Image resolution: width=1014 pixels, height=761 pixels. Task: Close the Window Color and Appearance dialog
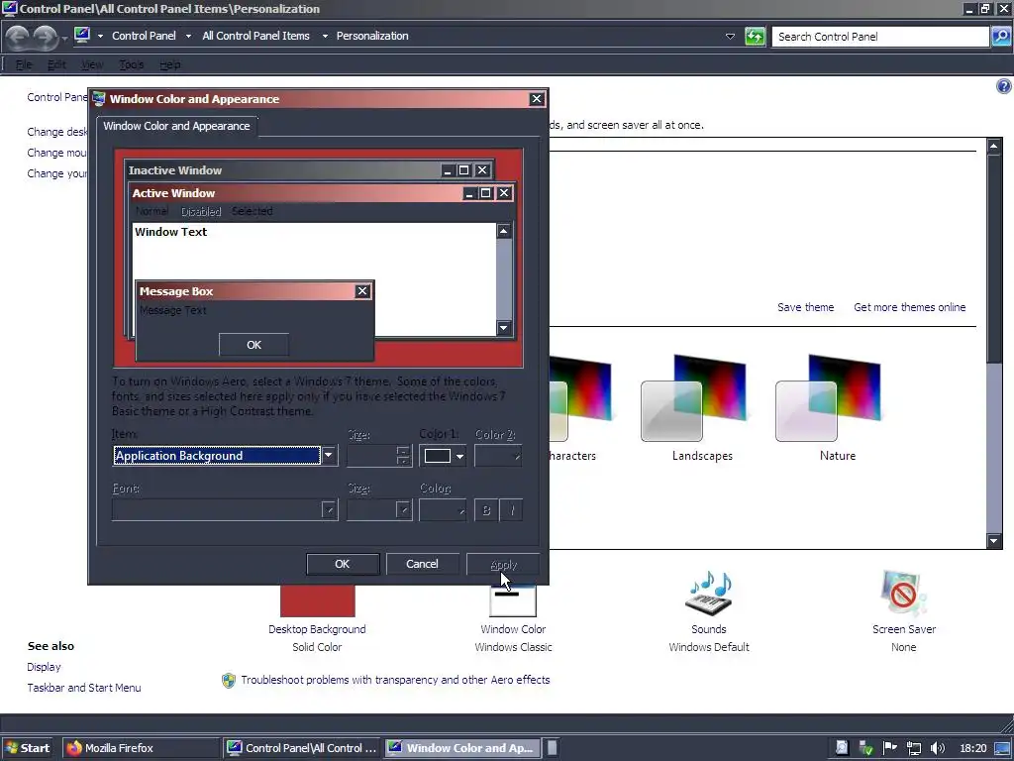point(536,99)
